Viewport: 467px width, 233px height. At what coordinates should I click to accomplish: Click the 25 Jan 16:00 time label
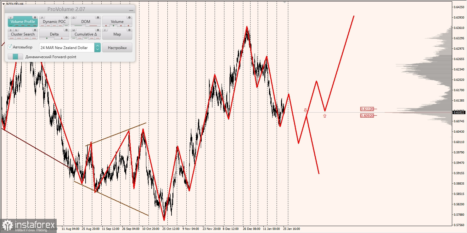pyautogui.click(x=291, y=229)
